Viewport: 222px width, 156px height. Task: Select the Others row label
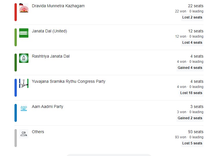click(x=38, y=132)
